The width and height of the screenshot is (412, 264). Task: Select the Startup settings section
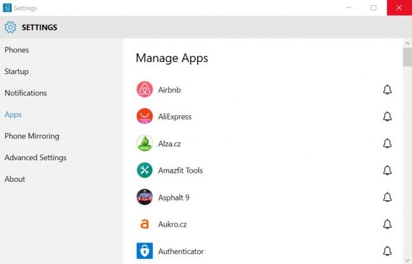click(16, 72)
